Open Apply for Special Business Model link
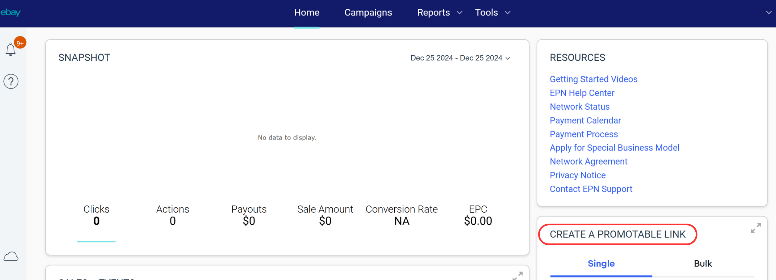This screenshot has width=776, height=280. tap(615, 148)
